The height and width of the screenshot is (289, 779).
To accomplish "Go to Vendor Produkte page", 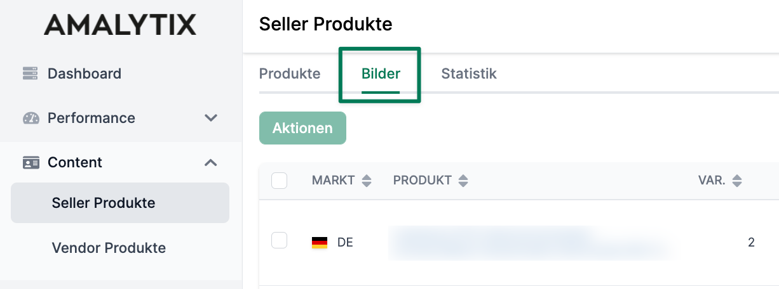I will point(109,248).
